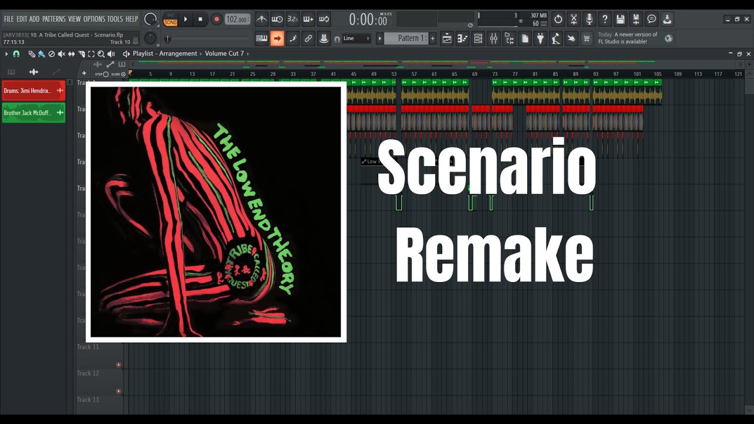Click the save-new-version floppy icon
Viewport: 754px width, 424px height.
point(636,19)
